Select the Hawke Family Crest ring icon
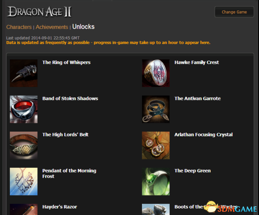The height and width of the screenshot is (215, 259). (156, 73)
